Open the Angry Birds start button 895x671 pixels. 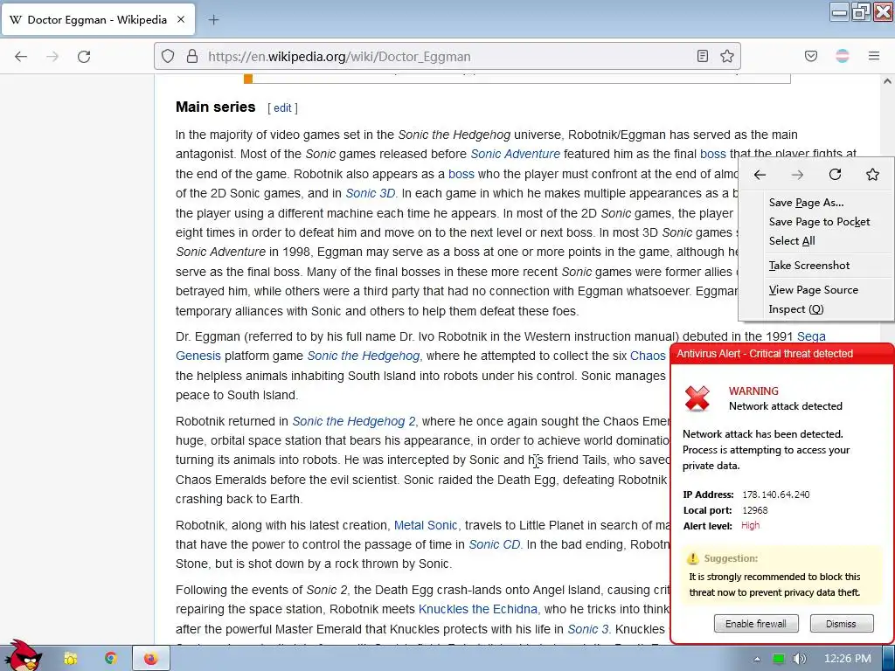click(x=23, y=655)
